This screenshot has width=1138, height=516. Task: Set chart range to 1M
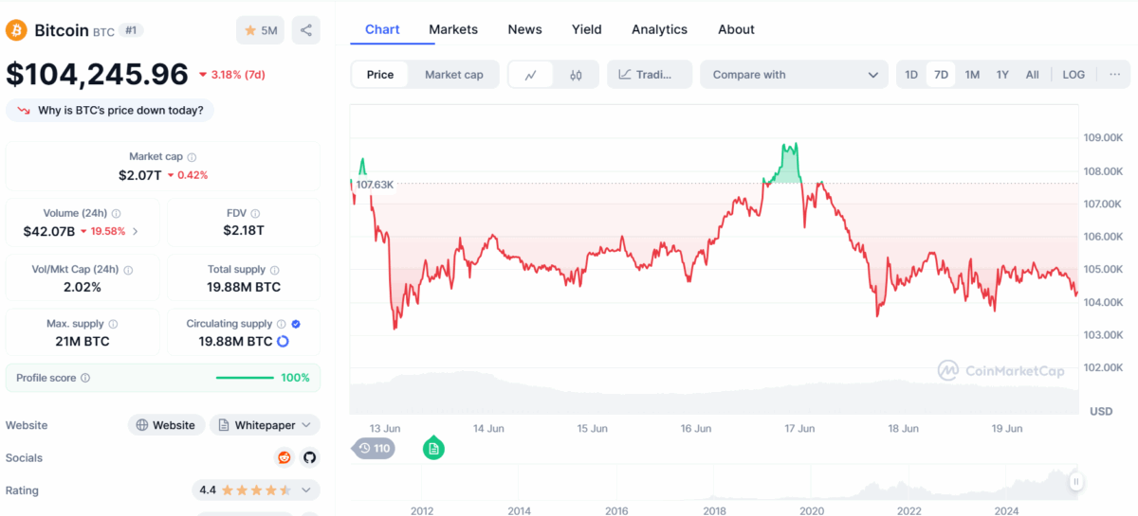(x=972, y=75)
